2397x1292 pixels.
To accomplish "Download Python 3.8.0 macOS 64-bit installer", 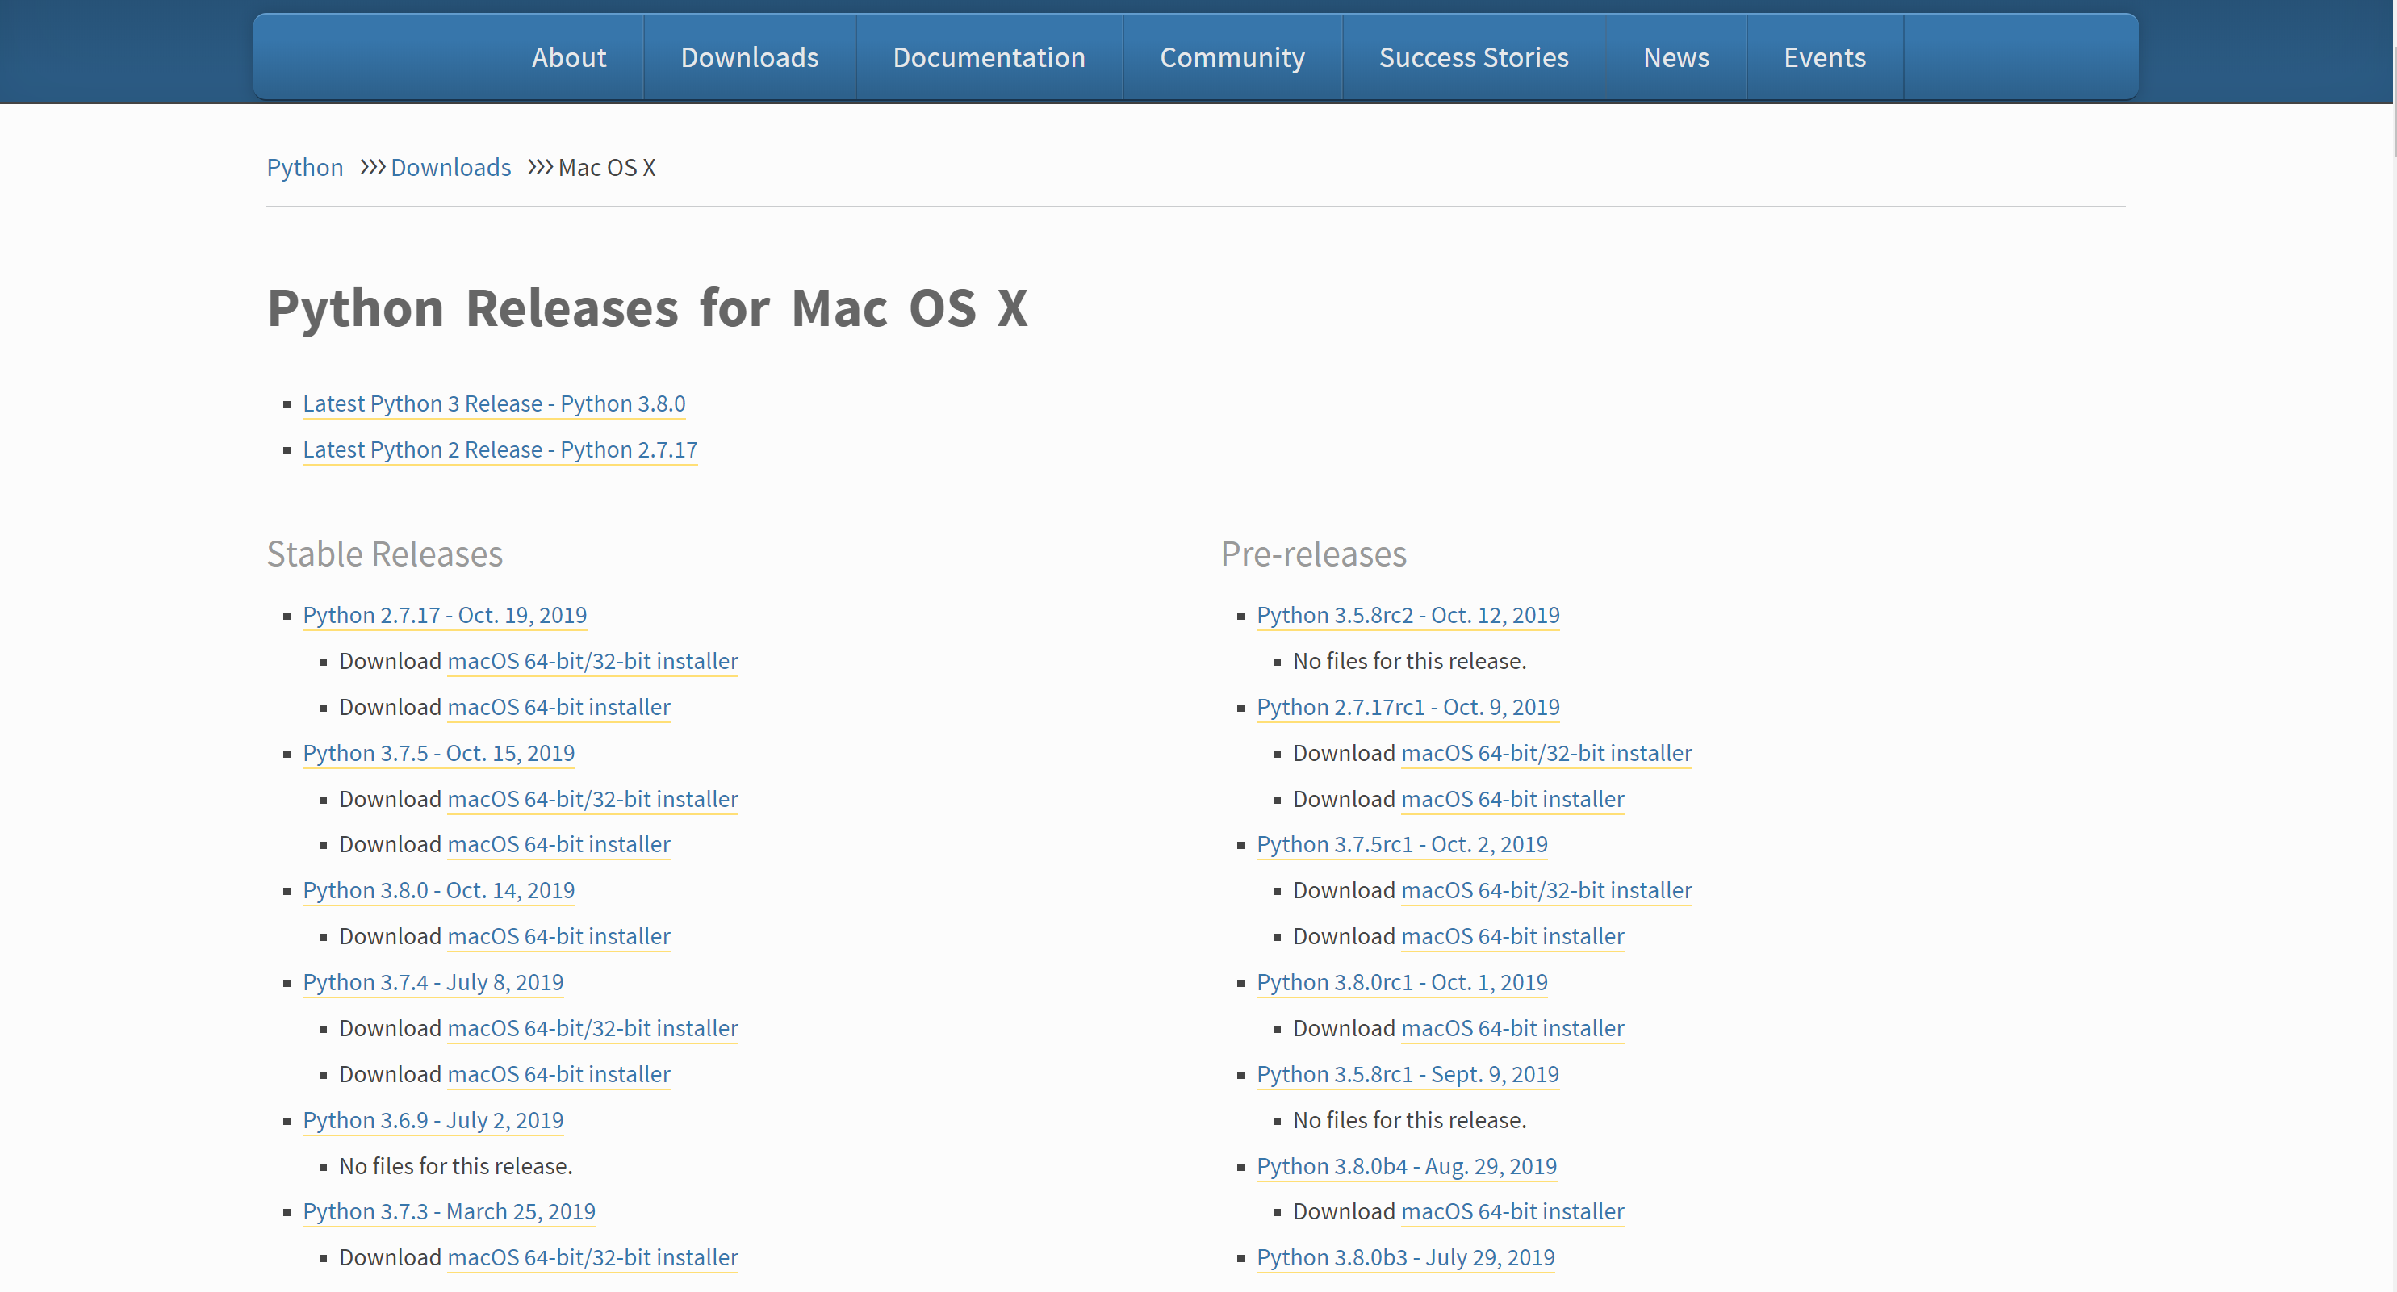I will point(558,936).
